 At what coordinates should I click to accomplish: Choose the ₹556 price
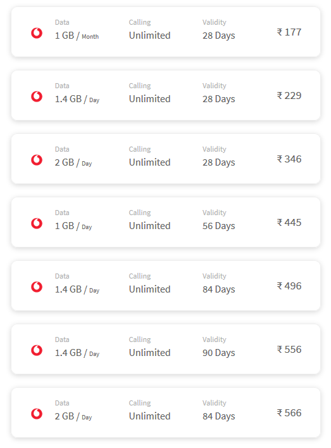coord(289,349)
